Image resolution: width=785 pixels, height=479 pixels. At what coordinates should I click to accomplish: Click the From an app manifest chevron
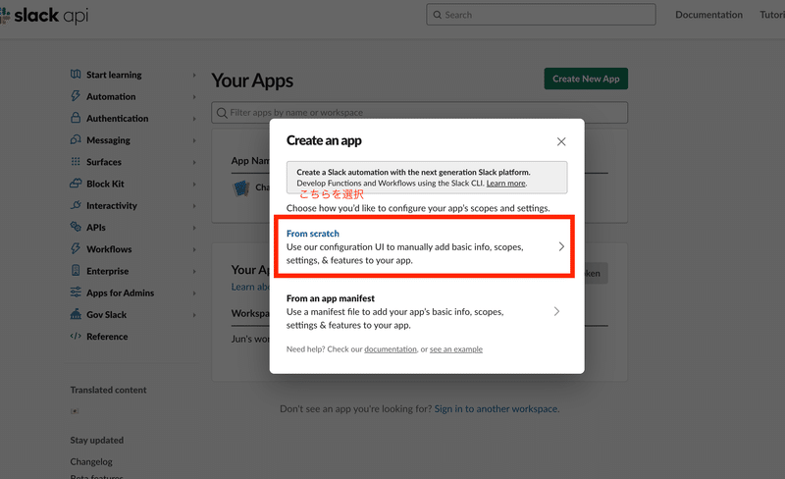pos(556,312)
